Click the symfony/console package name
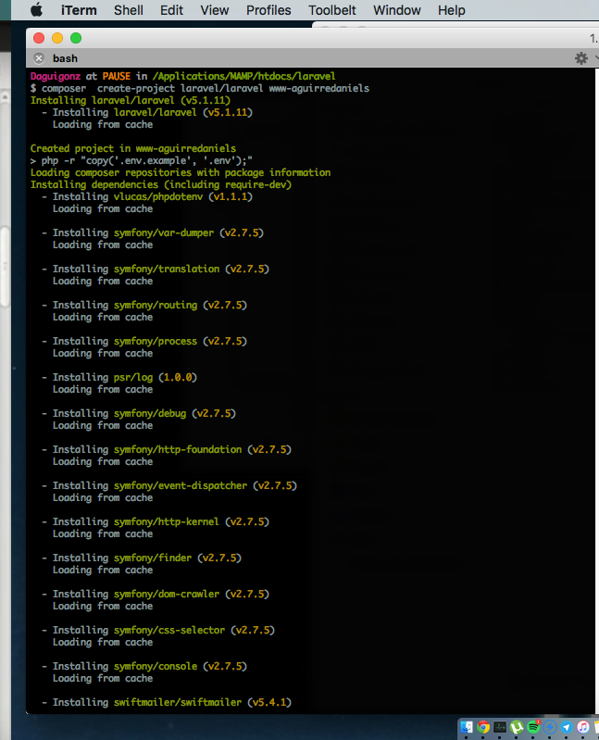This screenshot has width=599, height=740. click(x=156, y=666)
